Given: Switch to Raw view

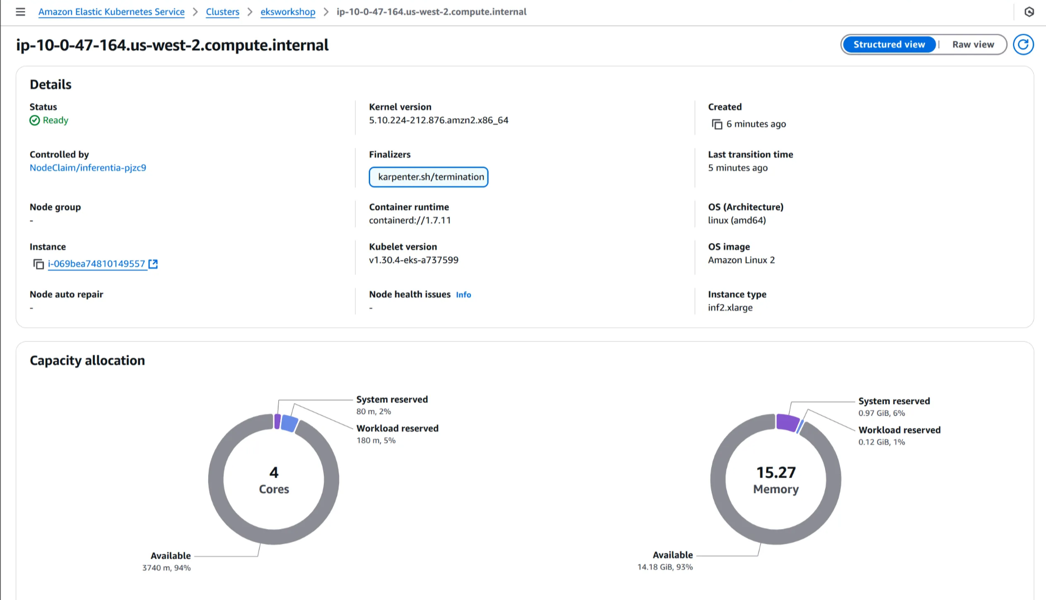Looking at the screenshot, I should pos(973,44).
